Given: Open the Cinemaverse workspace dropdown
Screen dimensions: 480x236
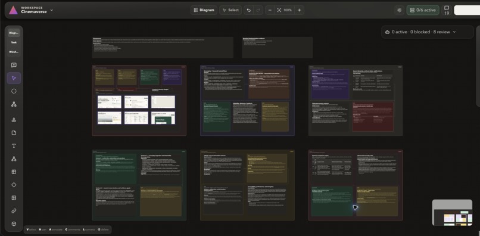Looking at the screenshot, I should [51, 10].
